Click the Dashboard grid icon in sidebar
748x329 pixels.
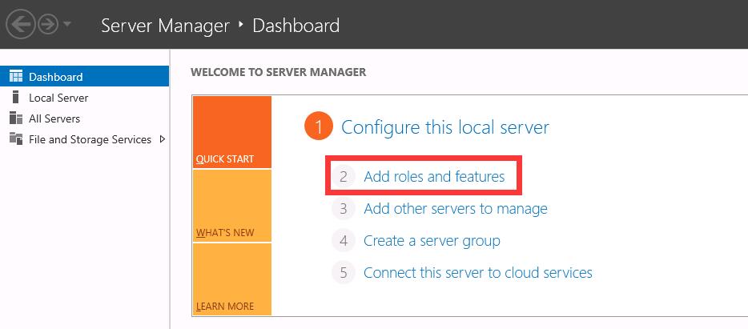(15, 77)
